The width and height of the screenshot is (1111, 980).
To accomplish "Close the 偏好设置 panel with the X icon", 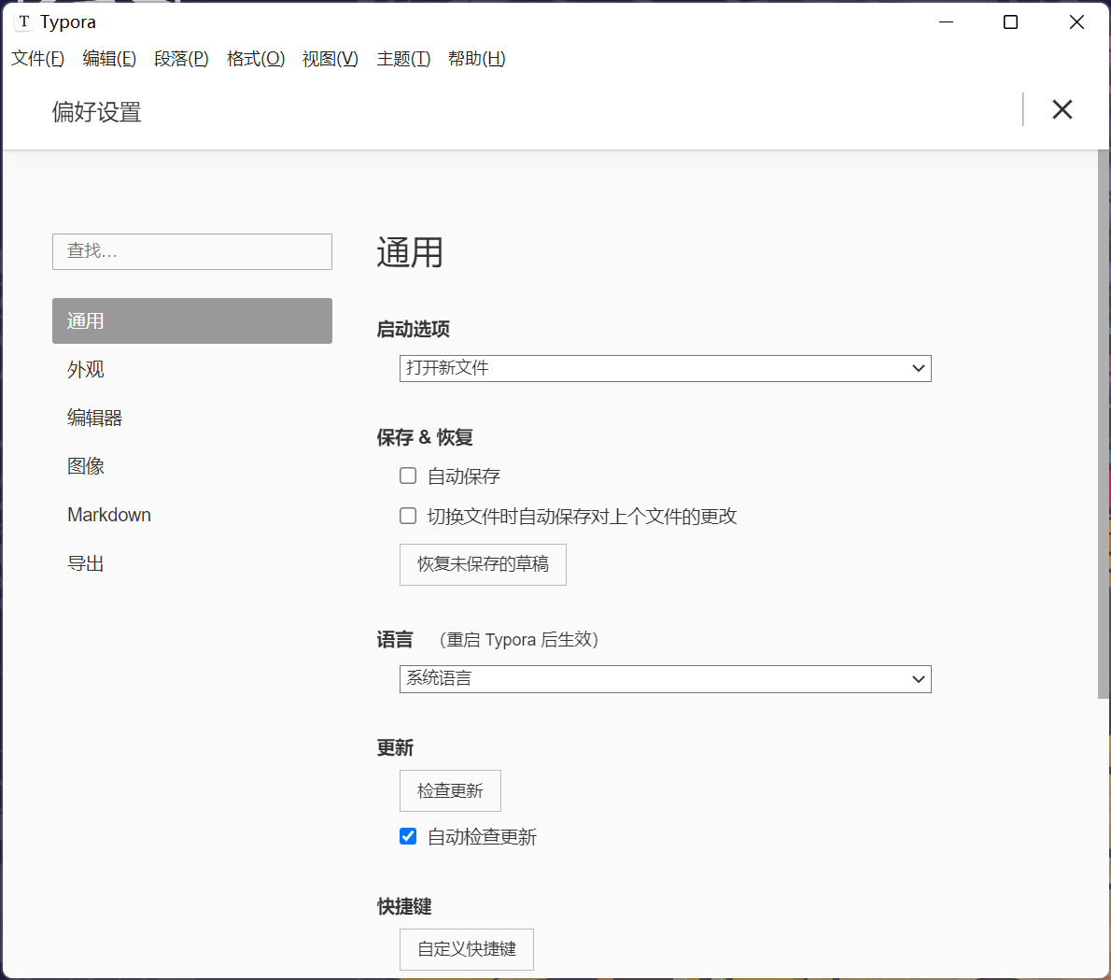I will pyautogui.click(x=1062, y=109).
